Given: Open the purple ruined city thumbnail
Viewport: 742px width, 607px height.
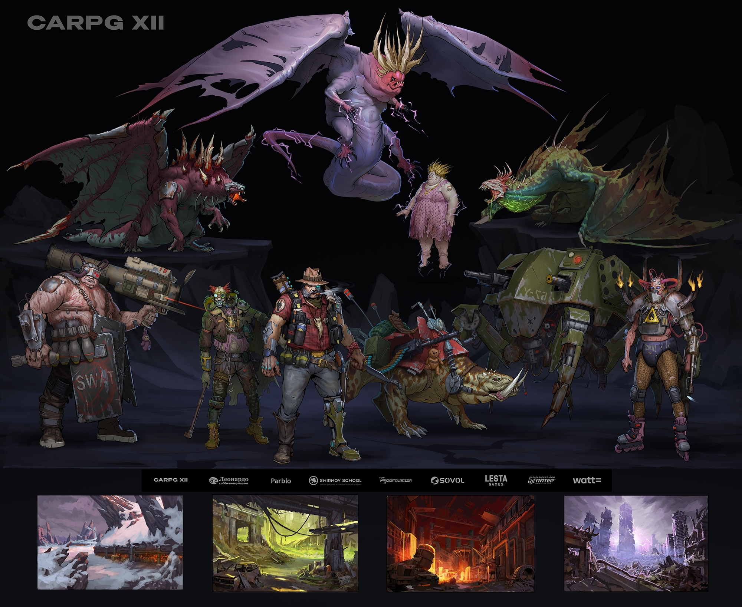Looking at the screenshot, I should 636,543.
